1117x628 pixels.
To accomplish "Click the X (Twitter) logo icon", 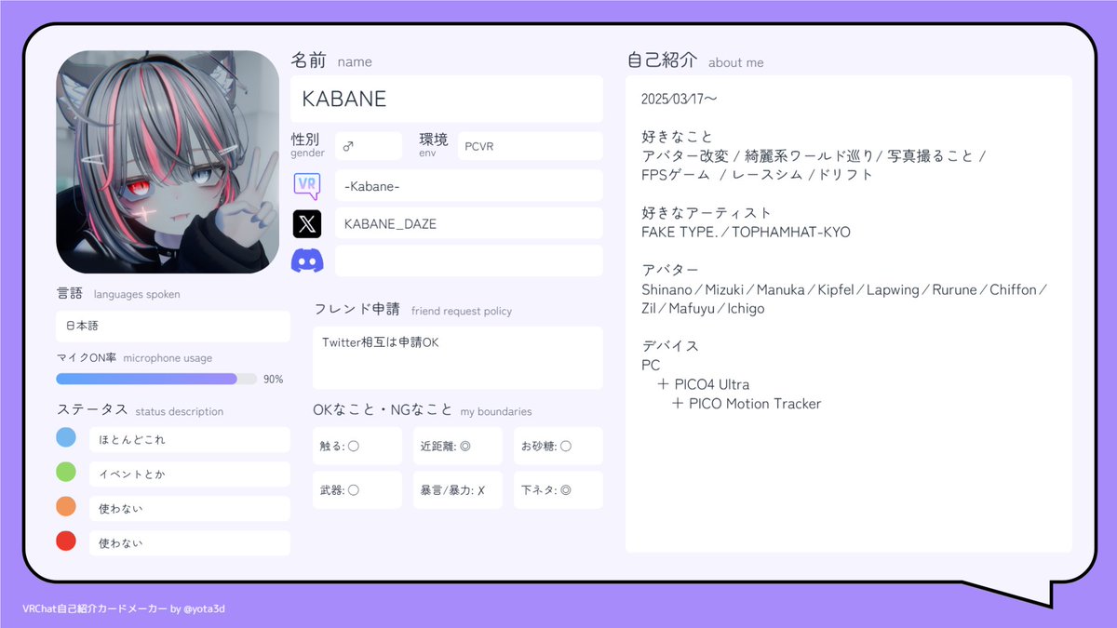I will 307,223.
